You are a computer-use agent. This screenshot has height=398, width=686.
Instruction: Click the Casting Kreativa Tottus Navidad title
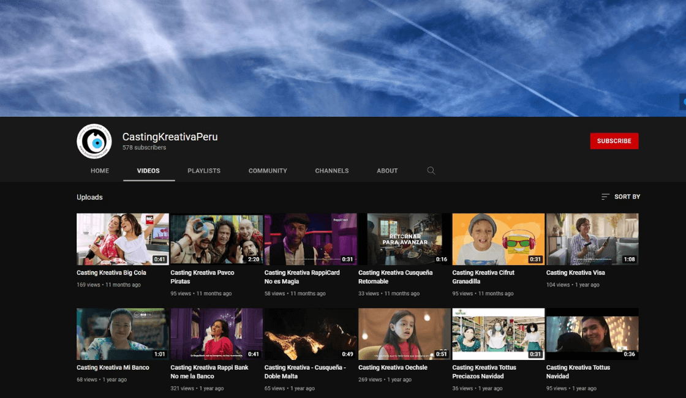tap(578, 372)
